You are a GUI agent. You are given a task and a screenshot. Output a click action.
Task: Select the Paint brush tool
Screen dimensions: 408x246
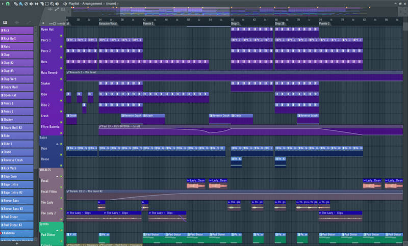tap(21, 4)
